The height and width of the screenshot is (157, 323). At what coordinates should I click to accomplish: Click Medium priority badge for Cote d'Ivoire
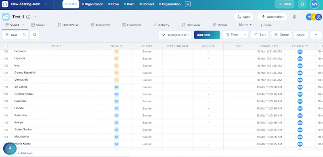(116, 130)
